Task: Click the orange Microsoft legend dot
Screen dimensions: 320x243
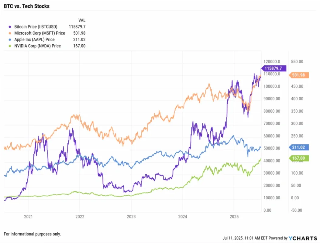Action: point(10,33)
